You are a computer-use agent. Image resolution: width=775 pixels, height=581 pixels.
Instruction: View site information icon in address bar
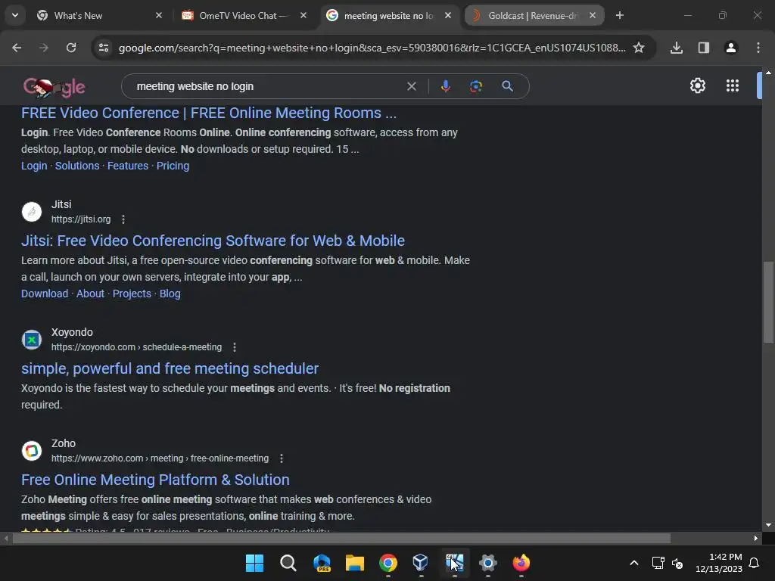point(104,48)
